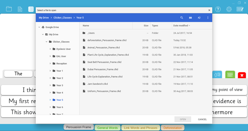
Task: Click the help question mark icon
Action: click(x=218, y=9)
